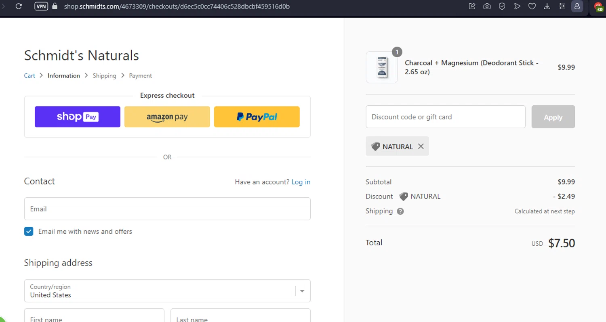
Task: Click the NATURAL discount tag chip
Action: (x=397, y=146)
